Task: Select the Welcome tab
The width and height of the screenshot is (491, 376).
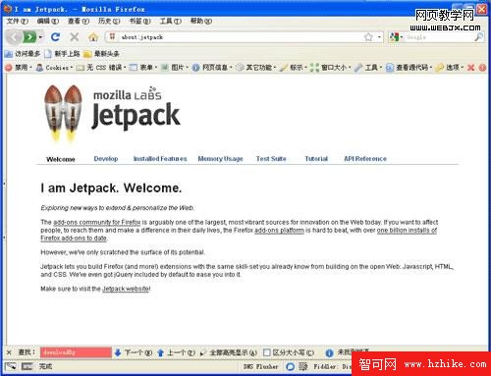Action: click(x=61, y=159)
